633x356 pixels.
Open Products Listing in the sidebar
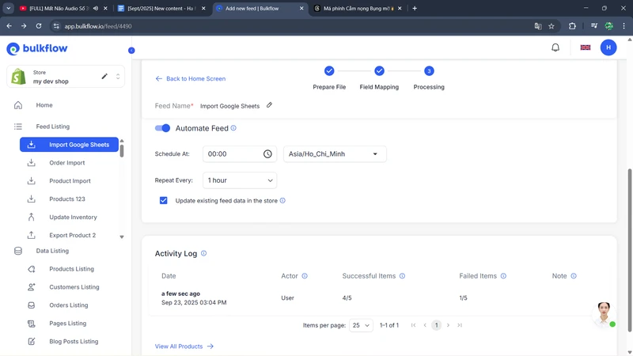pyautogui.click(x=71, y=269)
